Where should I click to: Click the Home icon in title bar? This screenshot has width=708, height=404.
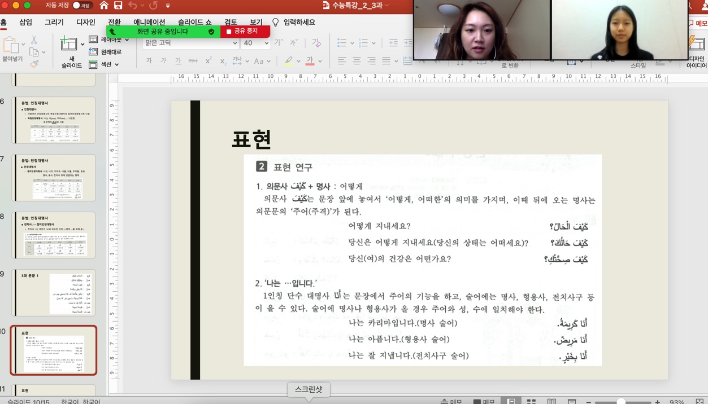tap(104, 6)
